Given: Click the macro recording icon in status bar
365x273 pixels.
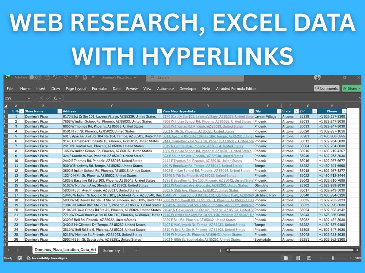Looking at the screenshot, I should coord(20,258).
